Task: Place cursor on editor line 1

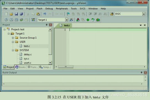Action: point(108,30)
